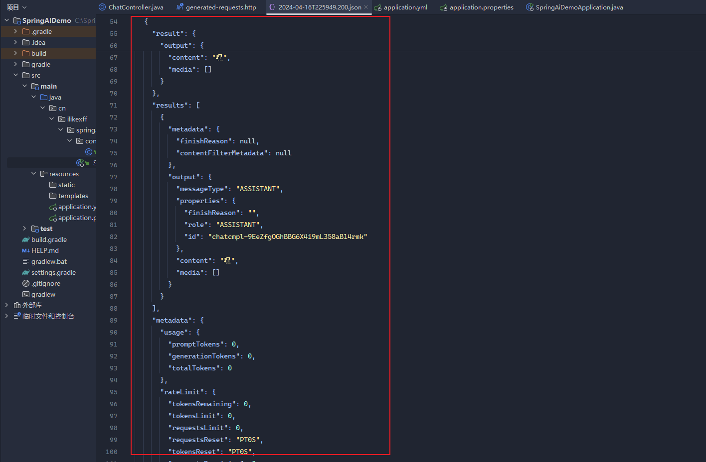Click the build.gradle elephant icon
The width and height of the screenshot is (706, 462).
[26, 239]
